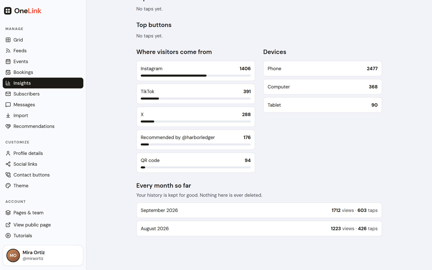
Task: Click the 'Devices' heading
Action: click(275, 52)
